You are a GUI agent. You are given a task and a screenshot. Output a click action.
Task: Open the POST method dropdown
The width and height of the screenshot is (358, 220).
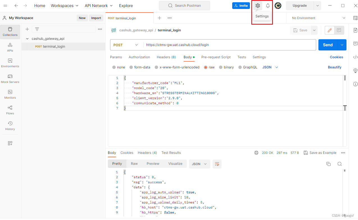125,45
